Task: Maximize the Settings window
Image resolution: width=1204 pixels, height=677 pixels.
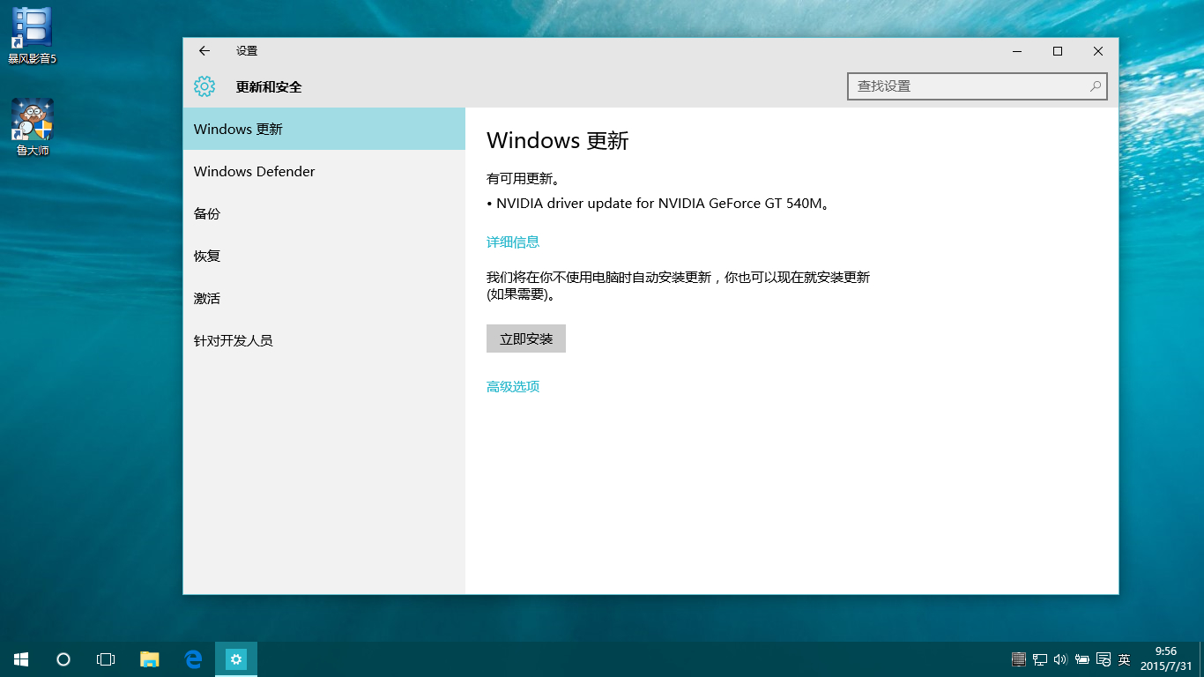Action: pyautogui.click(x=1058, y=51)
